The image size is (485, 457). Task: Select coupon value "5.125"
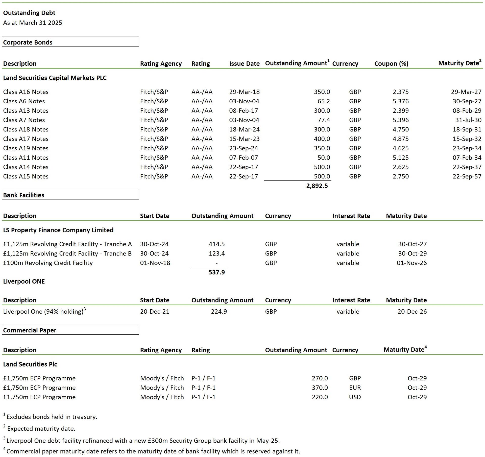401,157
